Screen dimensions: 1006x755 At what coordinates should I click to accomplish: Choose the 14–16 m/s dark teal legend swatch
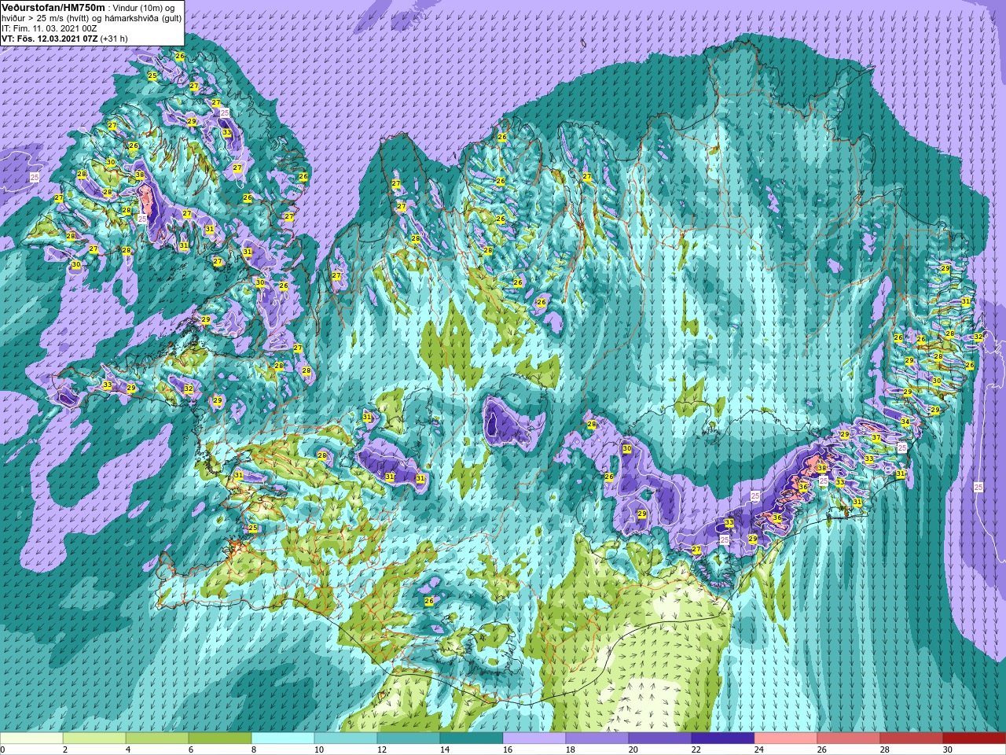(472, 738)
